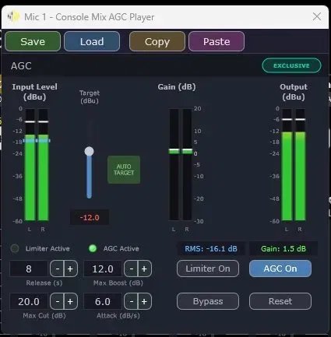Decrease Release time with minus button

tap(57, 269)
